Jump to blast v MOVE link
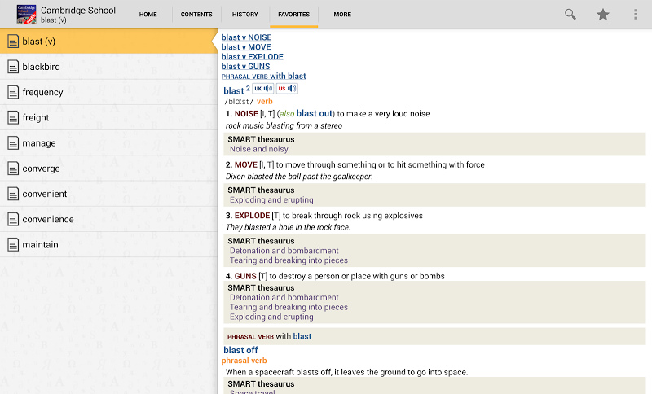 click(x=246, y=47)
